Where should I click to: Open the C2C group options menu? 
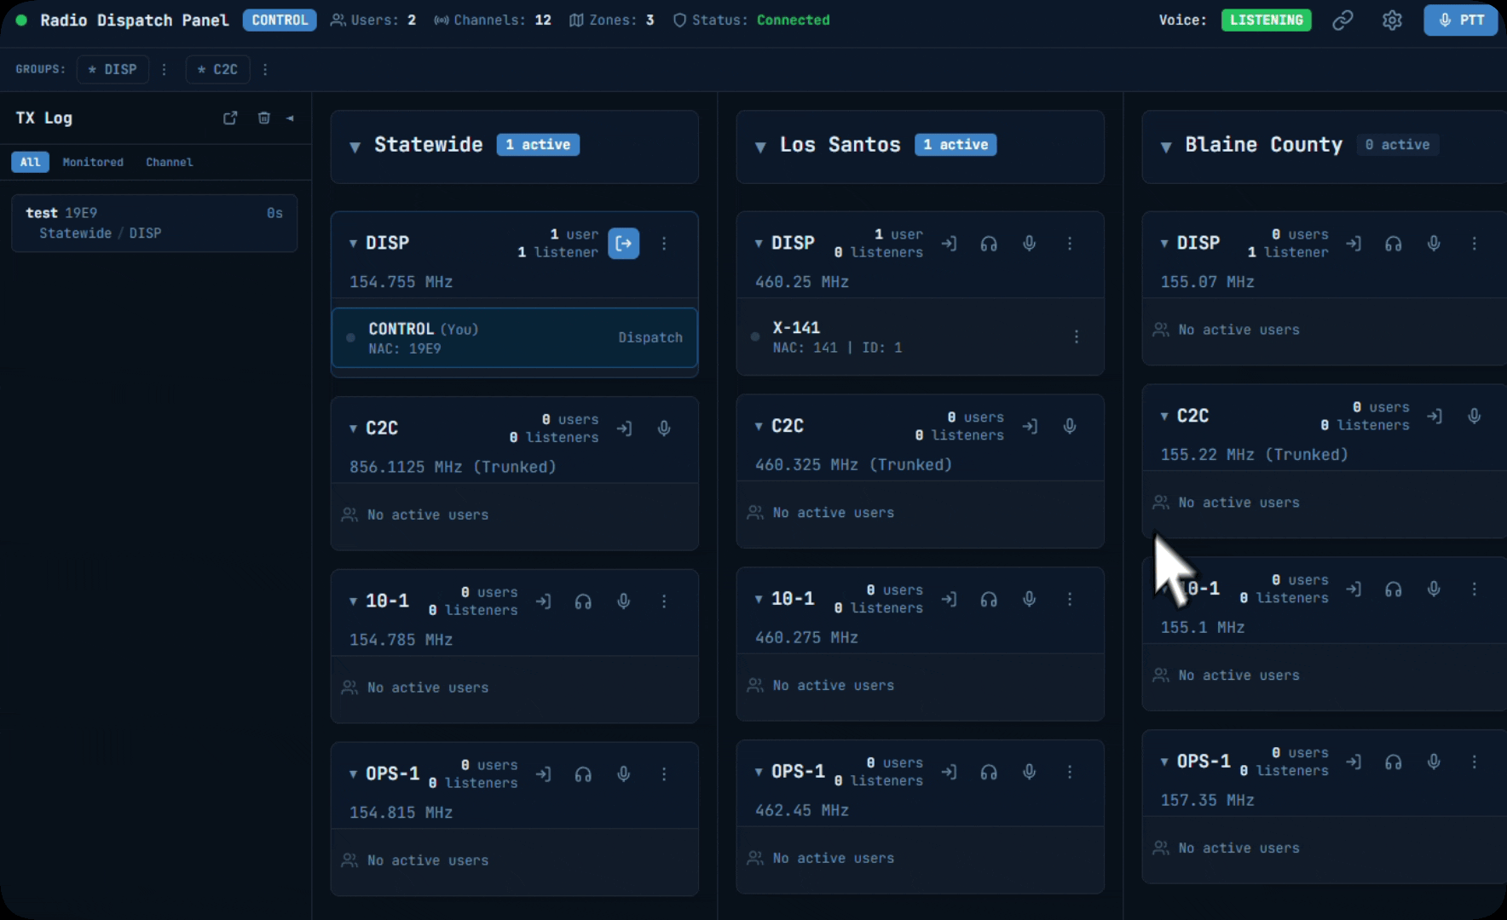pyautogui.click(x=265, y=69)
